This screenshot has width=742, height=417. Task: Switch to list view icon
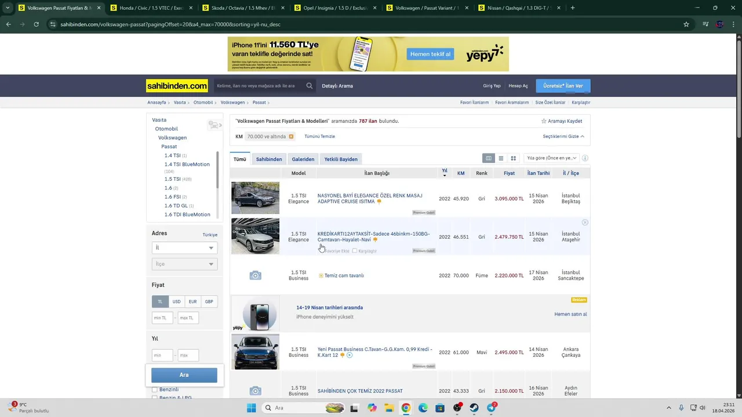pyautogui.click(x=501, y=158)
